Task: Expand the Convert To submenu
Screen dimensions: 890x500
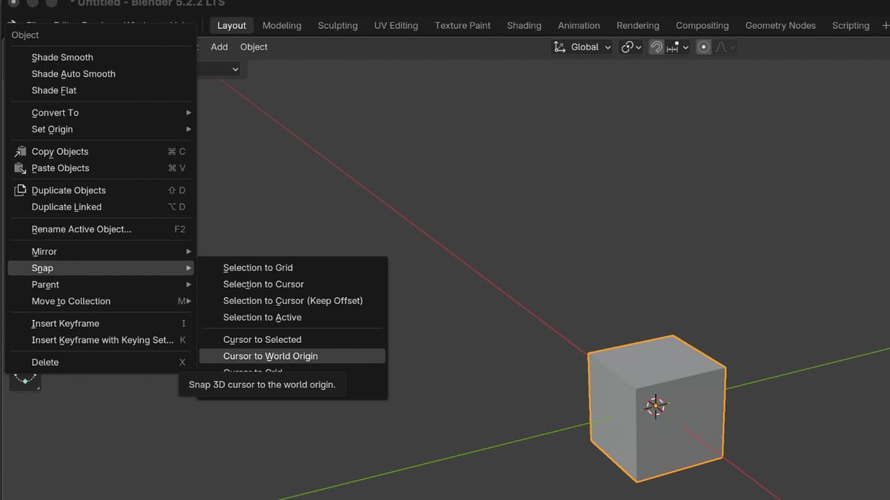Action: (x=101, y=113)
